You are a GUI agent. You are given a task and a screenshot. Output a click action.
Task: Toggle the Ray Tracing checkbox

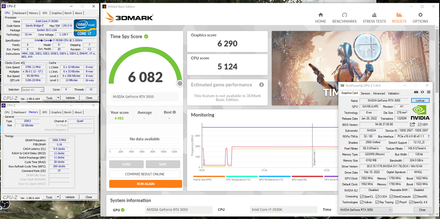(x=377, y=202)
